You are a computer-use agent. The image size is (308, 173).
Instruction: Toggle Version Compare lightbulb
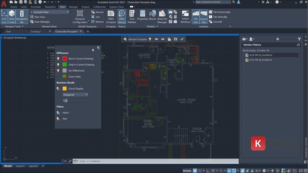tap(150, 39)
